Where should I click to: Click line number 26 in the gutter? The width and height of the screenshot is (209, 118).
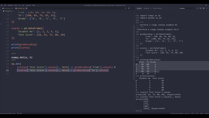coord(8,70)
